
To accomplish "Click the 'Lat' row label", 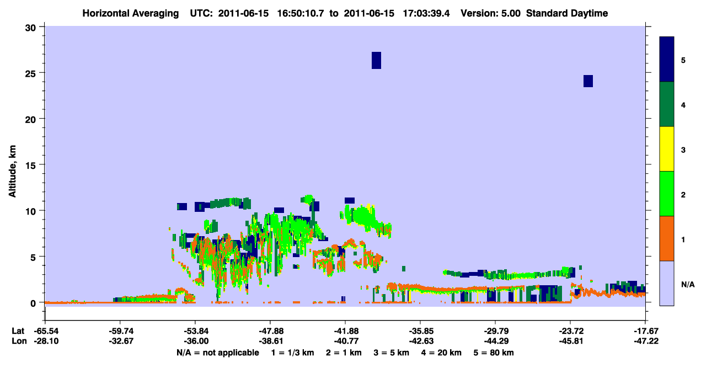I will (17, 331).
